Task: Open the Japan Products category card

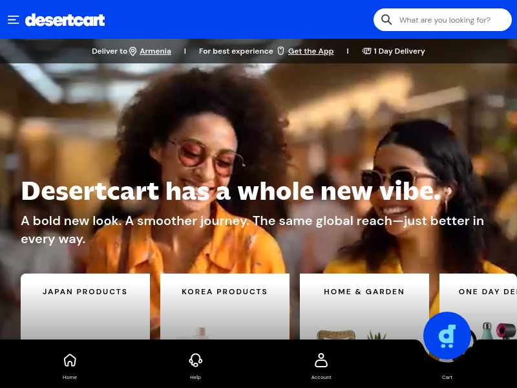Action: 85,306
